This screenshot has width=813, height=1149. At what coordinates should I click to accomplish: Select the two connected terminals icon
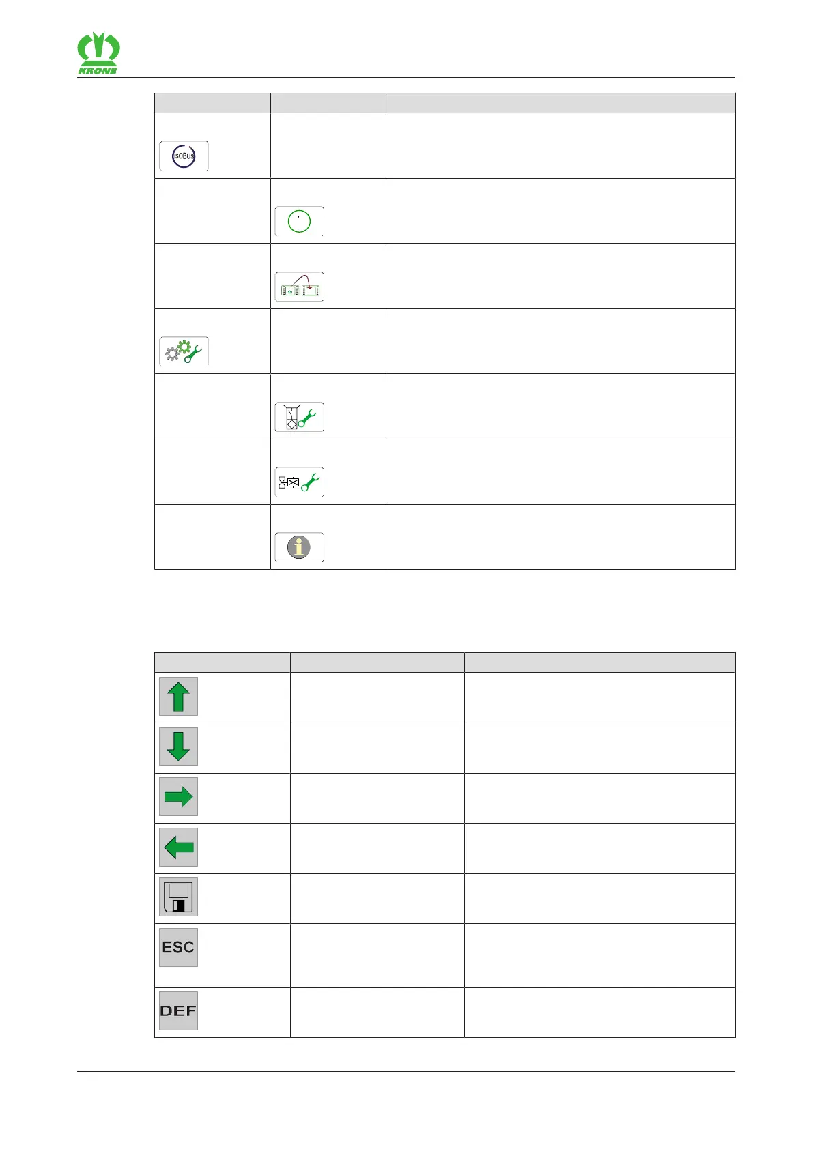(x=299, y=287)
